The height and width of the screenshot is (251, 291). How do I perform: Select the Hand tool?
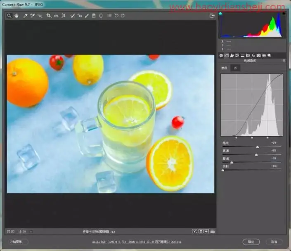[17, 16]
